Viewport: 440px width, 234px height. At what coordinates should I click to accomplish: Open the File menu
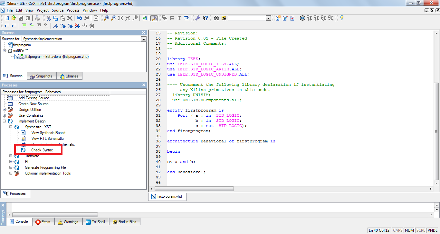10,10
